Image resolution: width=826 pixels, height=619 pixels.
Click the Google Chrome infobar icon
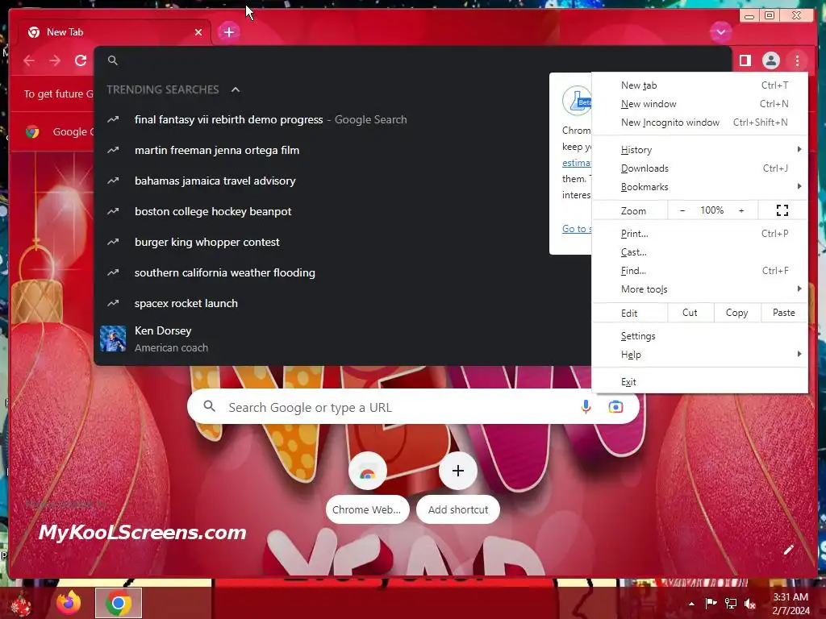coord(32,131)
